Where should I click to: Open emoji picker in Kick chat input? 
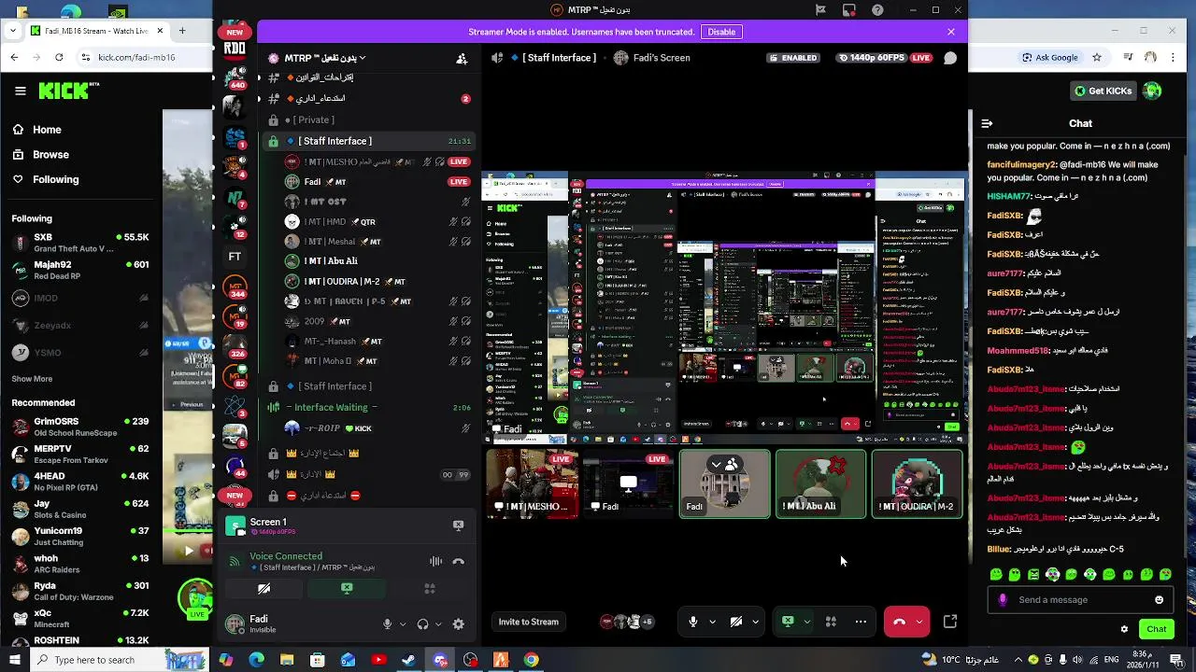point(1160,600)
